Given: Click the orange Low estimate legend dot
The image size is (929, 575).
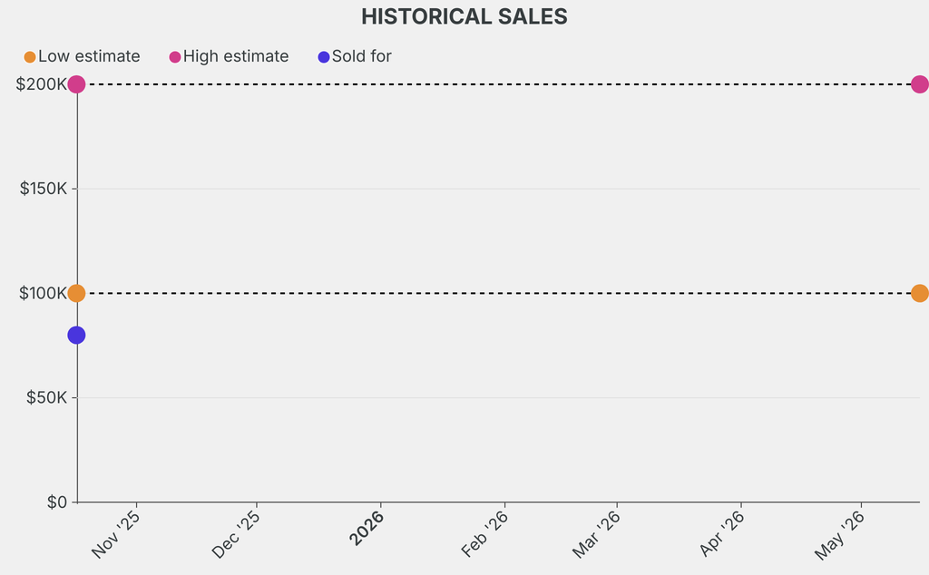Looking at the screenshot, I should pyautogui.click(x=30, y=57).
